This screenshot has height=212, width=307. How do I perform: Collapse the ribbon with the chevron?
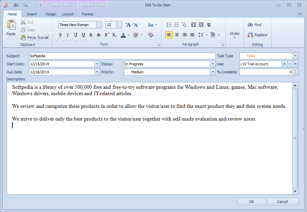point(300,14)
